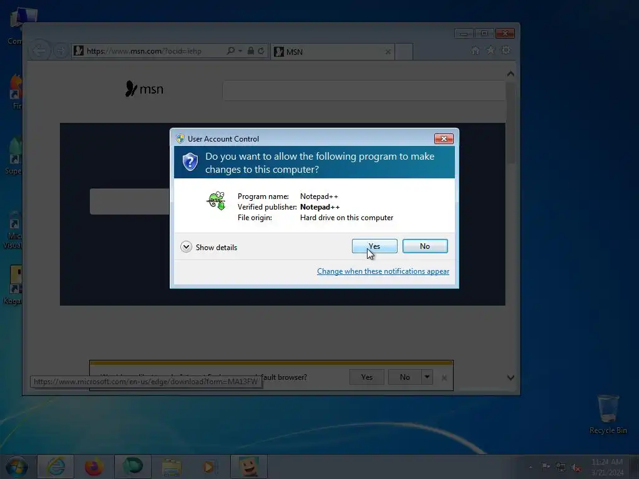639x479 pixels.
Task: Close the MSN tab
Action: [388, 52]
